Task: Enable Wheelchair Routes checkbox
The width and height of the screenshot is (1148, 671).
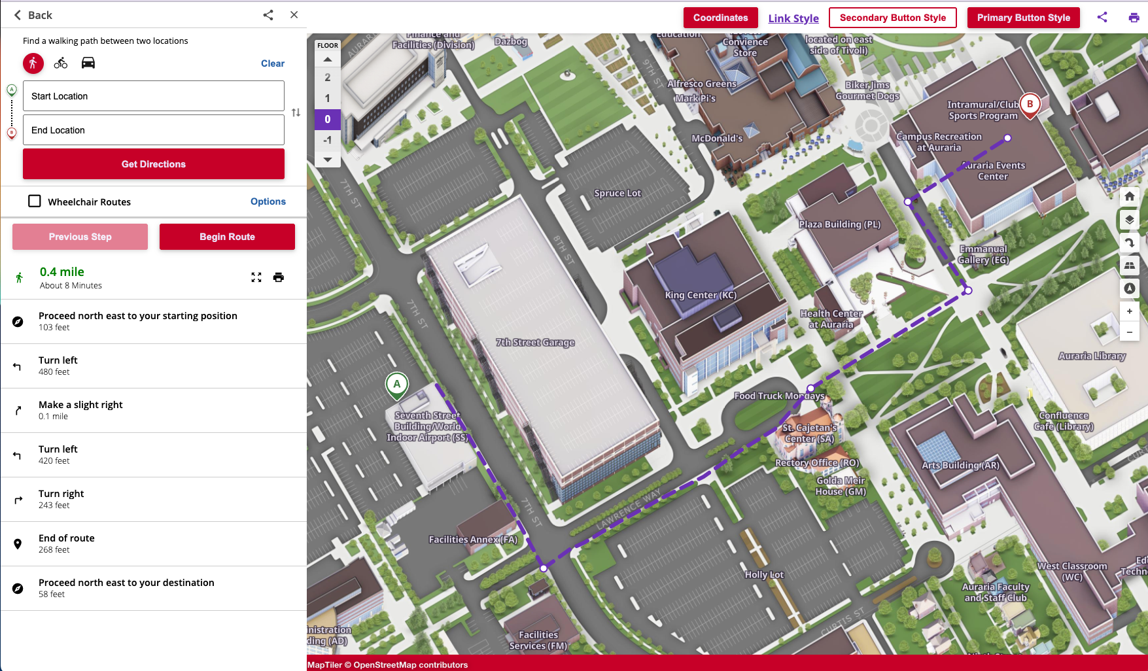Action: (35, 201)
